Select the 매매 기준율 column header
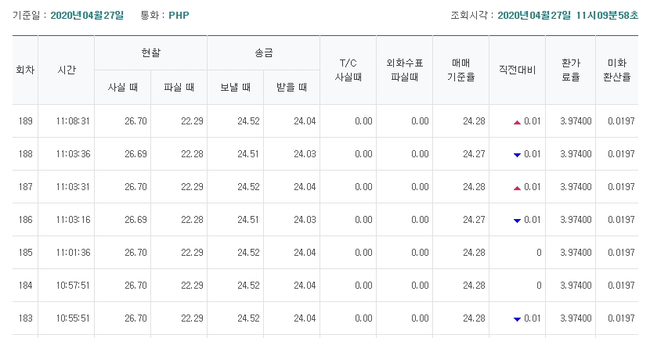Screen dimensions: 650x338 click(x=461, y=70)
